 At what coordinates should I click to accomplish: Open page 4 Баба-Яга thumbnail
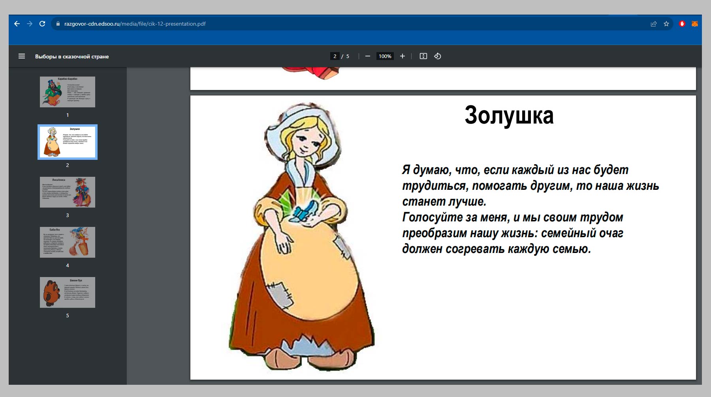[68, 242]
